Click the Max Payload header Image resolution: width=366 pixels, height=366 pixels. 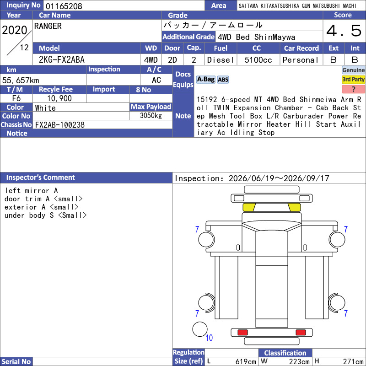click(x=151, y=107)
